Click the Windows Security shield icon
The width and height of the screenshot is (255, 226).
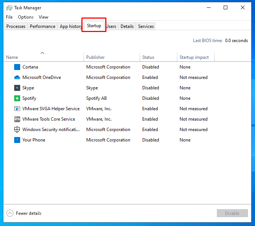(17, 130)
